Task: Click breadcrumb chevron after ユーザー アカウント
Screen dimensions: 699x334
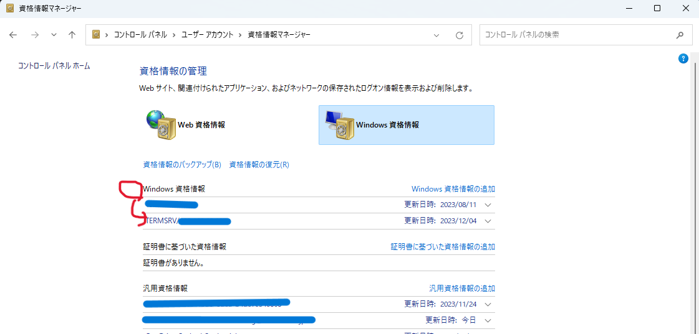Action: (241, 35)
